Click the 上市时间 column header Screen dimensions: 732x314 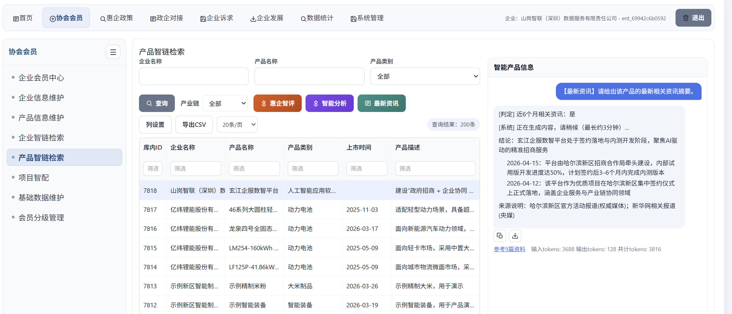point(359,147)
